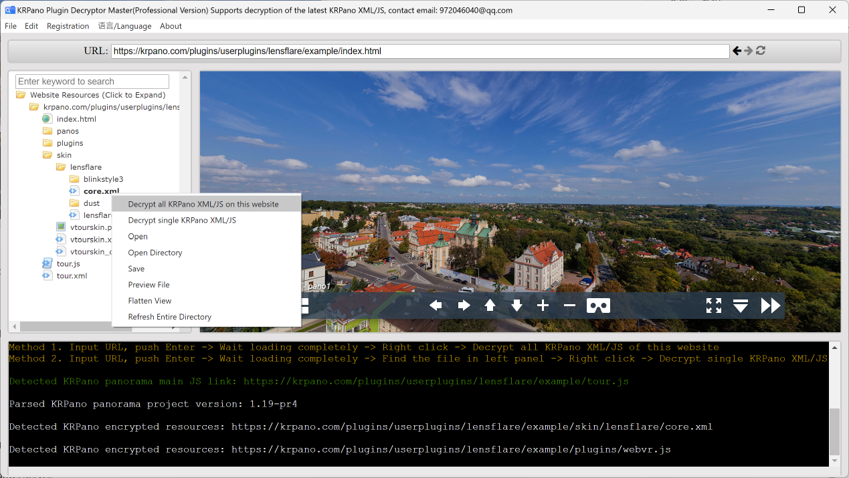Click the back navigation arrow beside the URL bar

[x=737, y=50]
